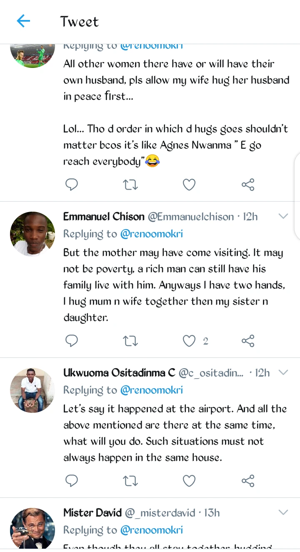Screen dimensions: 300x552
Task: Expand options for Ukwuoma Ositadinma's tweet
Action: (283, 372)
